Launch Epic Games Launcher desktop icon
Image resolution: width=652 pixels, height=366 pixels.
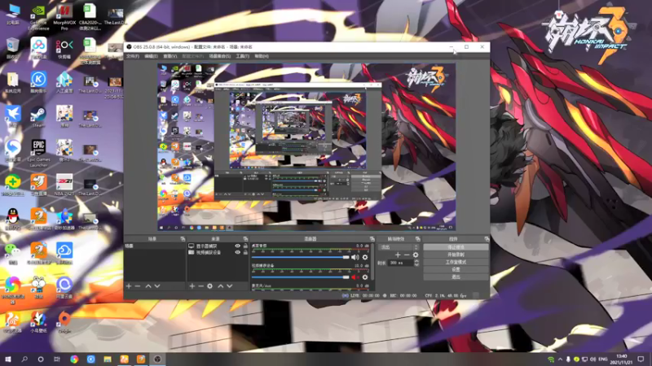pos(38,153)
